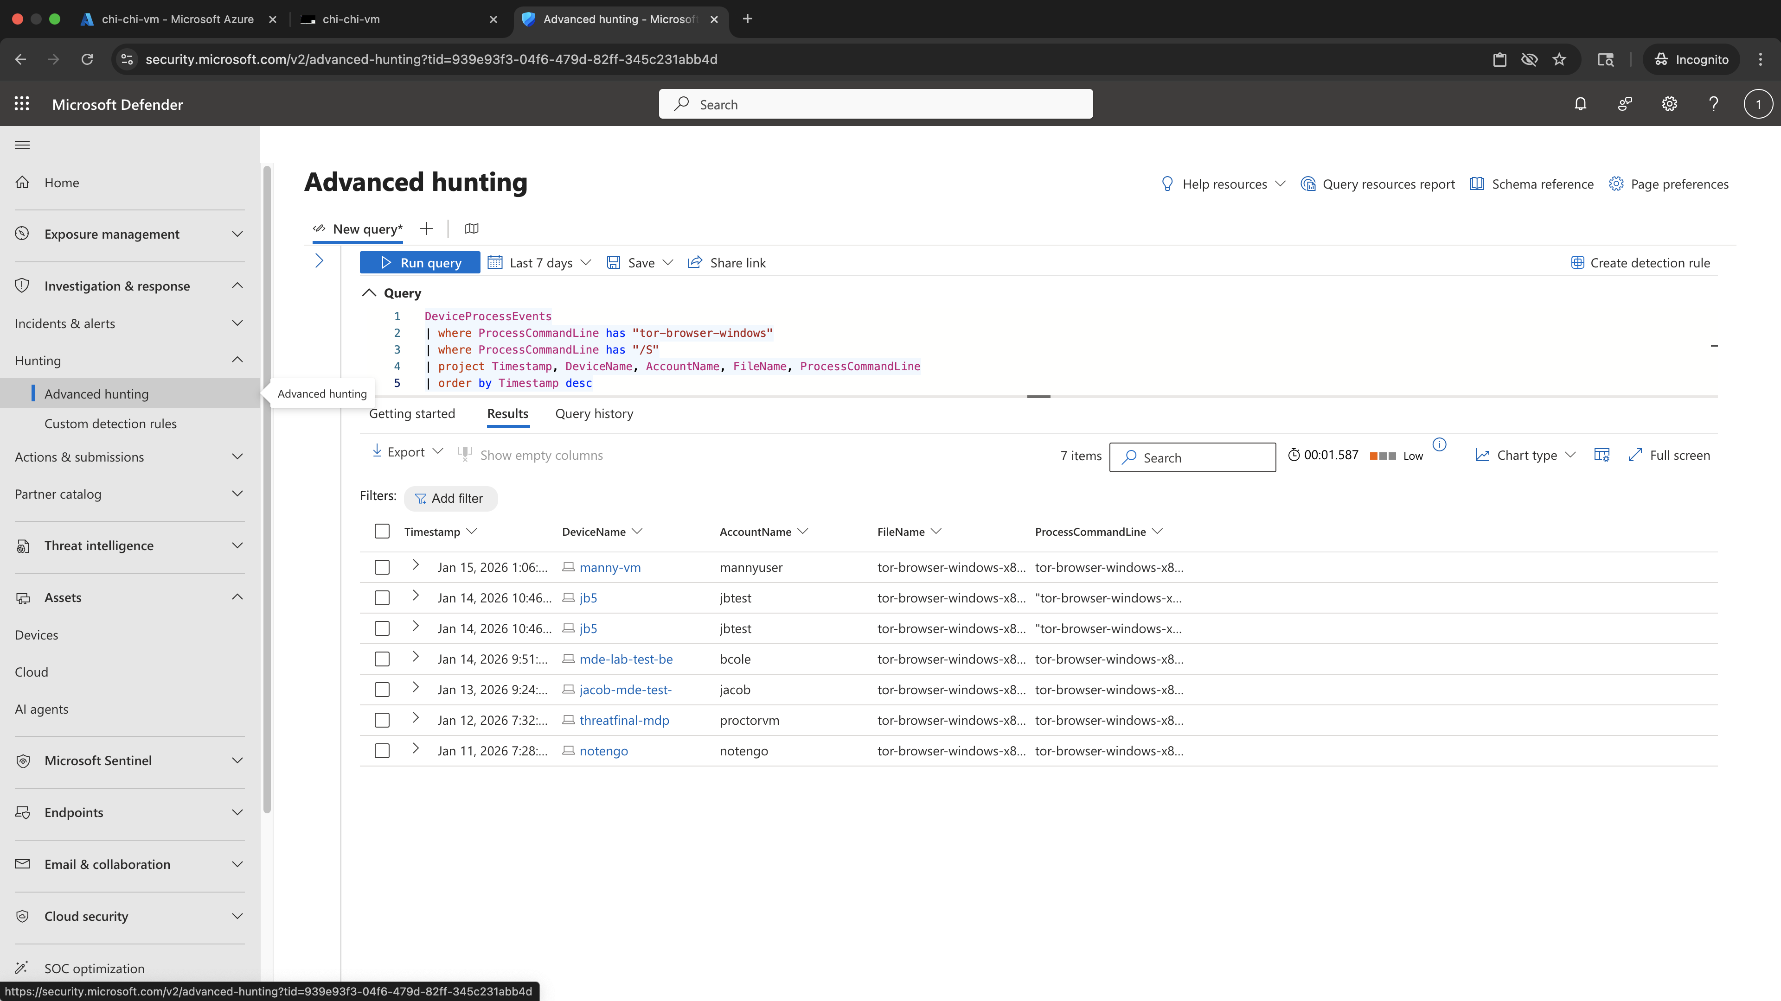The image size is (1781, 1001).
Task: Select the Results tab
Action: 507,414
